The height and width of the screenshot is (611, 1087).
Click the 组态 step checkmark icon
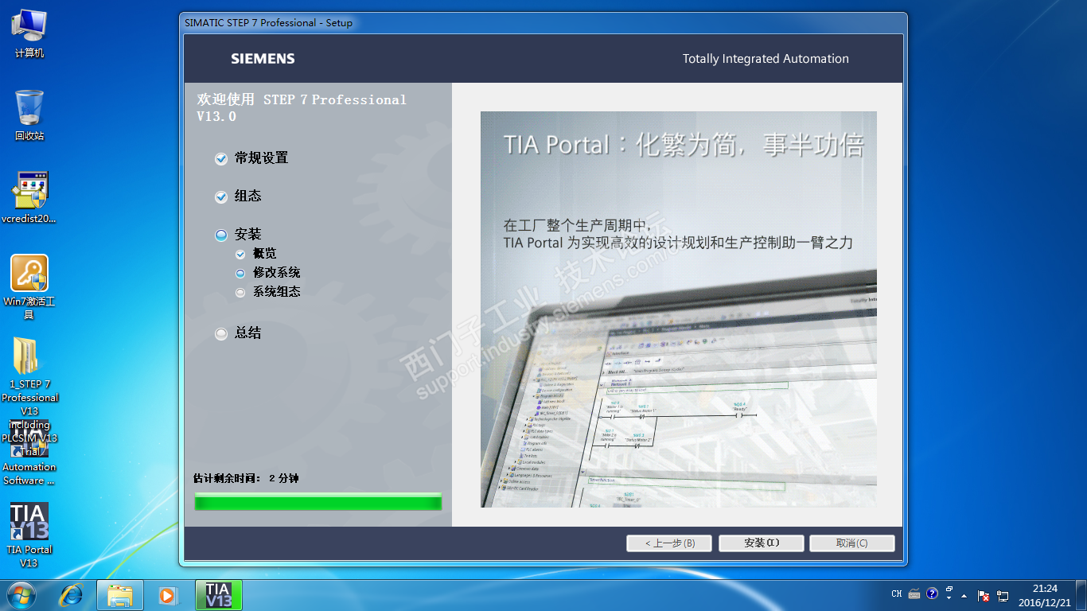coord(221,197)
